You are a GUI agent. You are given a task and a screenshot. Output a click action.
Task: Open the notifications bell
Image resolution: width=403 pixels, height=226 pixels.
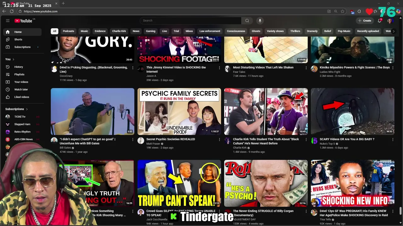tap(380, 21)
